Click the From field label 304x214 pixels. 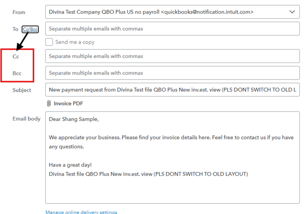(x=19, y=12)
